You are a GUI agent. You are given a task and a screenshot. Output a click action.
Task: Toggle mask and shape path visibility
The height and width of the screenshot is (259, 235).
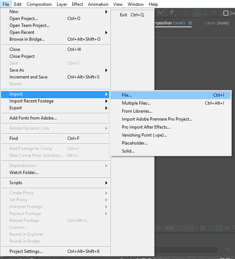(x=219, y=228)
